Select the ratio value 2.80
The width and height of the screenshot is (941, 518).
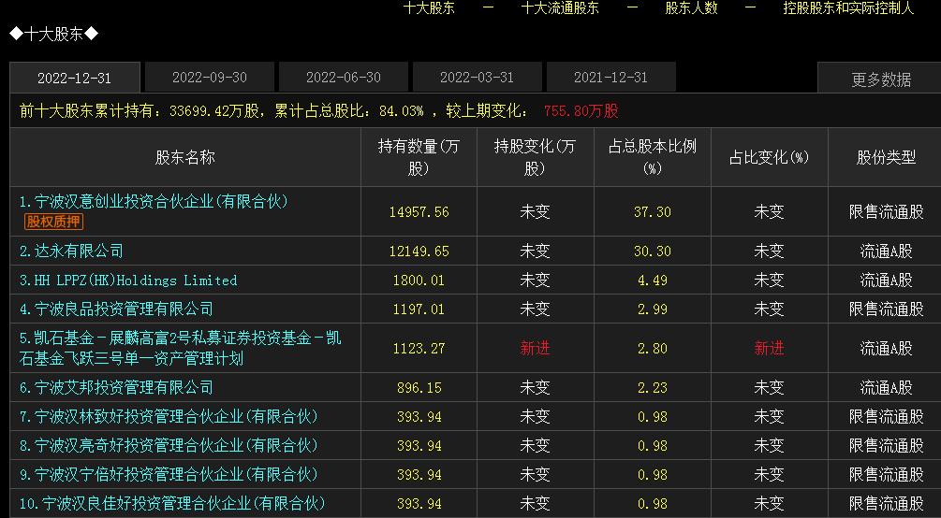[x=653, y=349]
